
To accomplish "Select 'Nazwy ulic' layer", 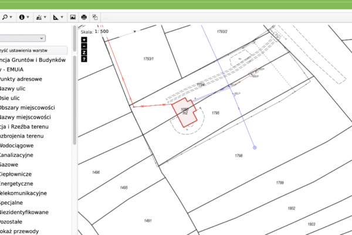I will click(x=12, y=89).
